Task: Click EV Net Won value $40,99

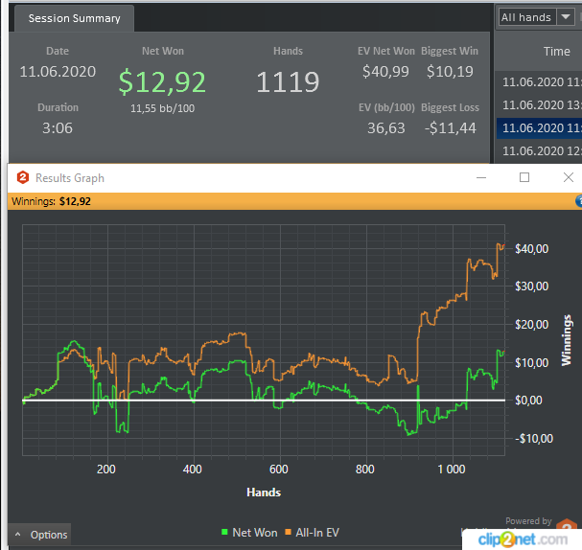Action: (385, 72)
